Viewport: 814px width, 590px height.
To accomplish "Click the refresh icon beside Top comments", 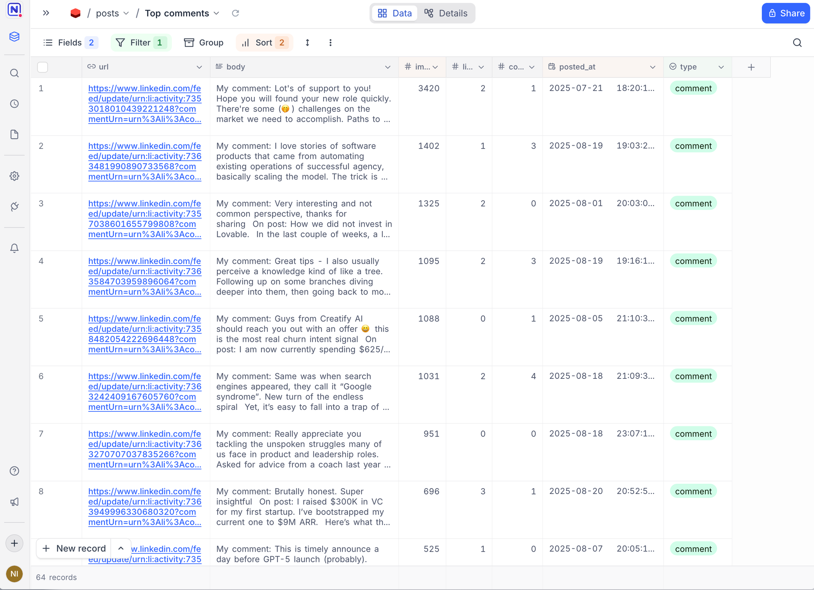I will (x=235, y=13).
